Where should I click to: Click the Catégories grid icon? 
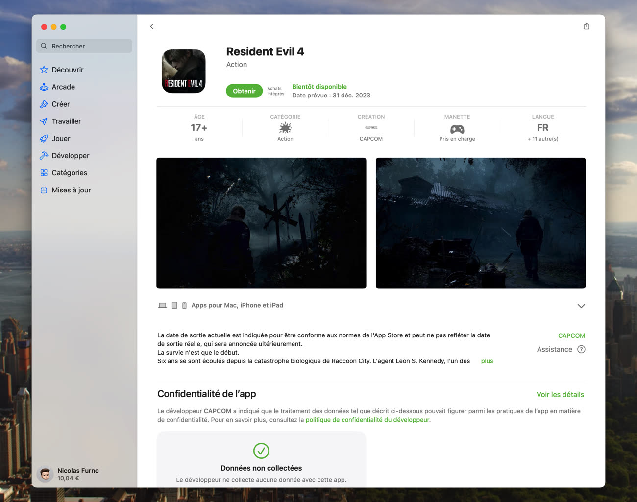(x=44, y=173)
